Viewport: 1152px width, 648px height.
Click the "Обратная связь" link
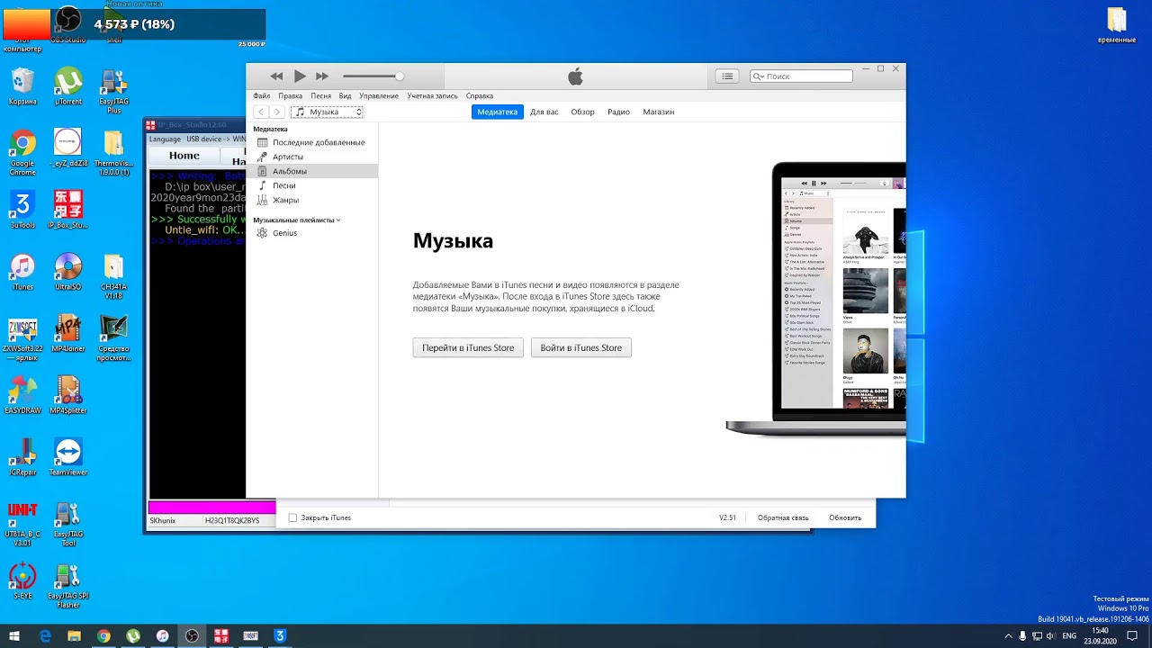[783, 517]
